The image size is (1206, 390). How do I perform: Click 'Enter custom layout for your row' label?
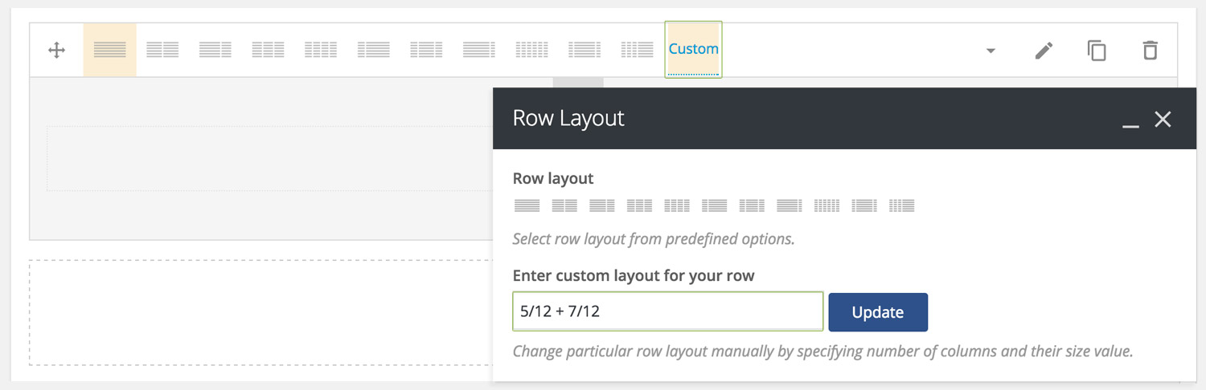634,276
